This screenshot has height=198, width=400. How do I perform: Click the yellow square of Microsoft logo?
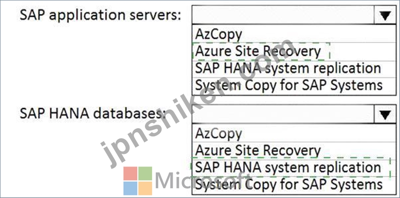(145, 188)
